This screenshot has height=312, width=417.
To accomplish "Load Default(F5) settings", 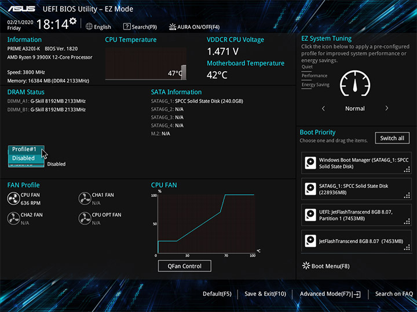I will click(x=217, y=294).
